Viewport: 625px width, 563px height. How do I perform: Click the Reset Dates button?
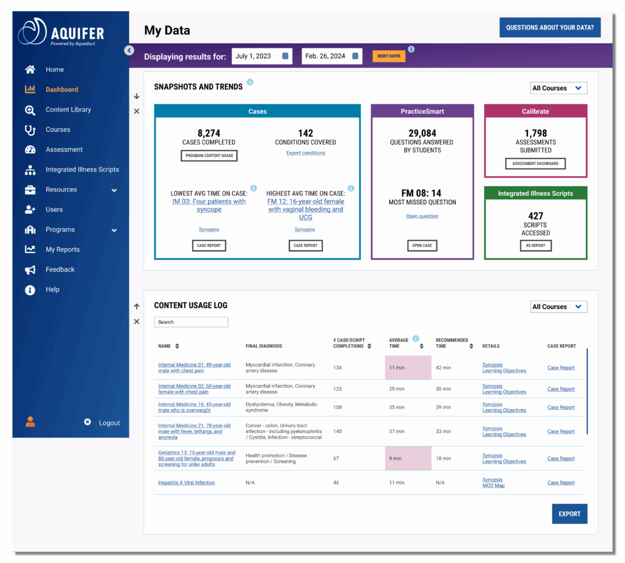pos(389,56)
